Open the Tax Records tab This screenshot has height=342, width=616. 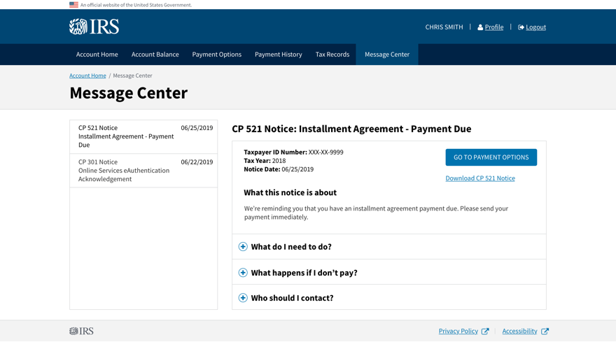[332, 55]
